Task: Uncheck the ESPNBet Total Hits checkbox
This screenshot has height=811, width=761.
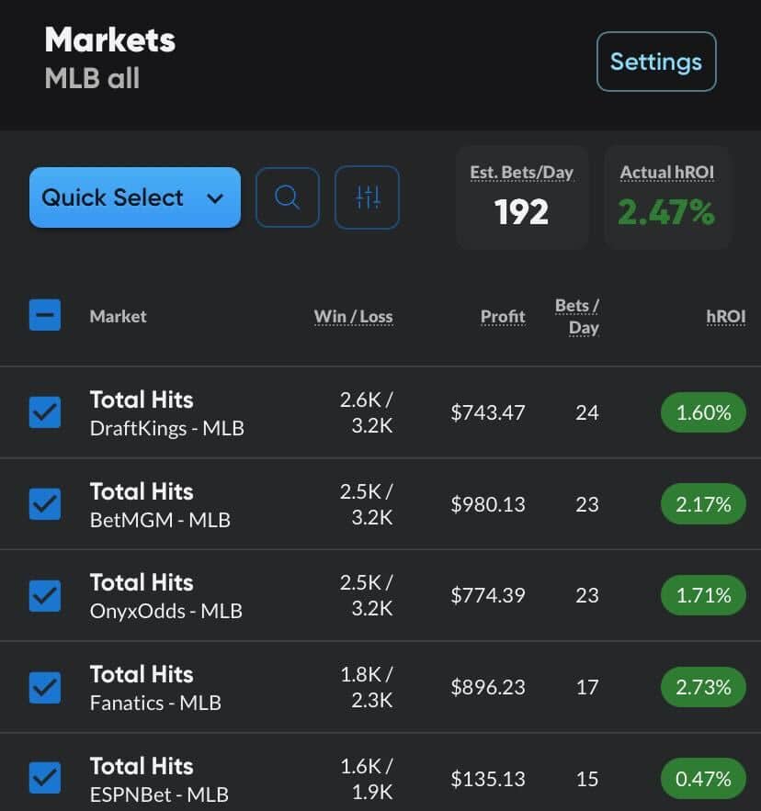Action: point(45,777)
